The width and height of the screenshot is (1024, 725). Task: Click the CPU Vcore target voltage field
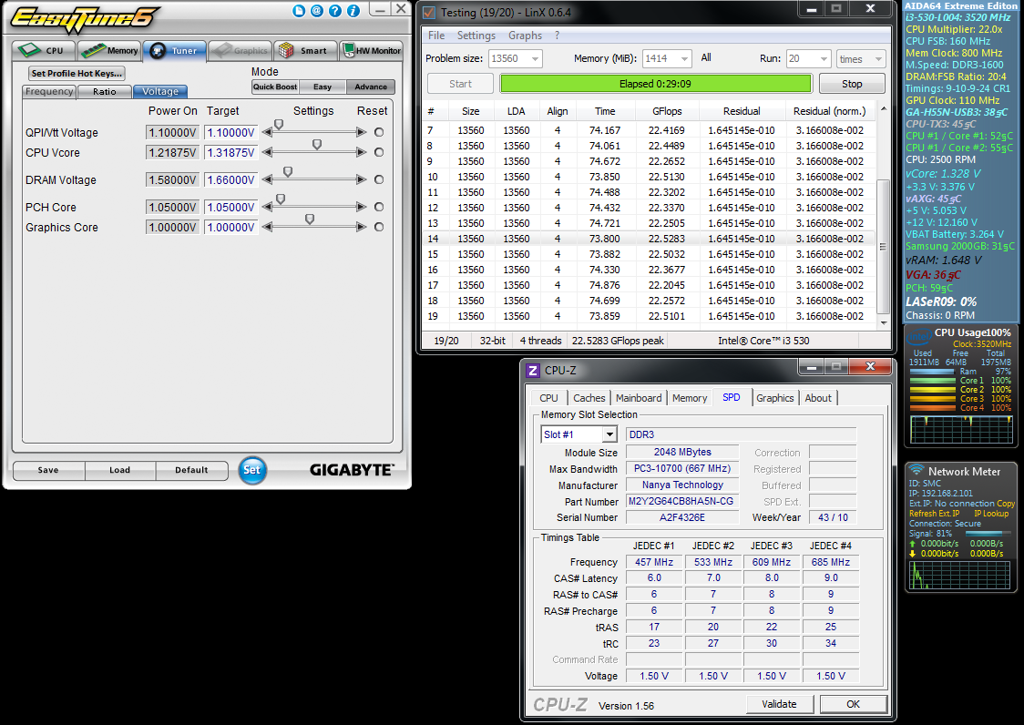pos(230,152)
